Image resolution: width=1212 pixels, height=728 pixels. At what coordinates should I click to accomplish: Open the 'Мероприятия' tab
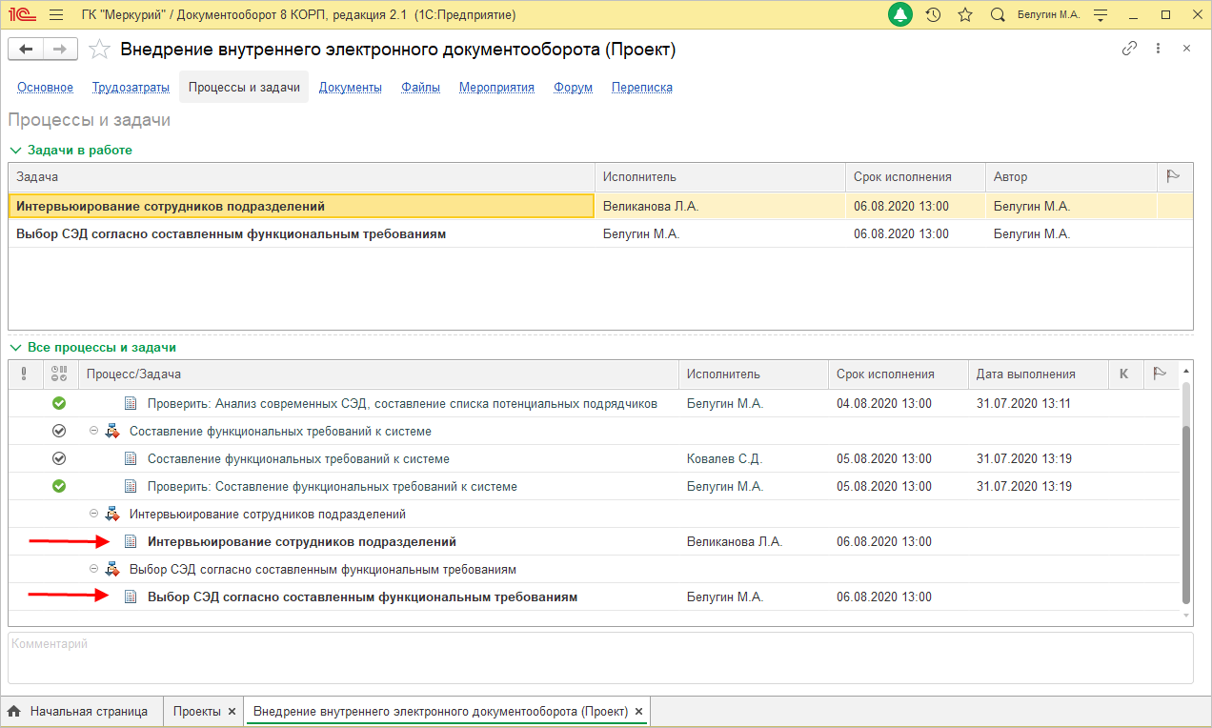click(x=496, y=87)
